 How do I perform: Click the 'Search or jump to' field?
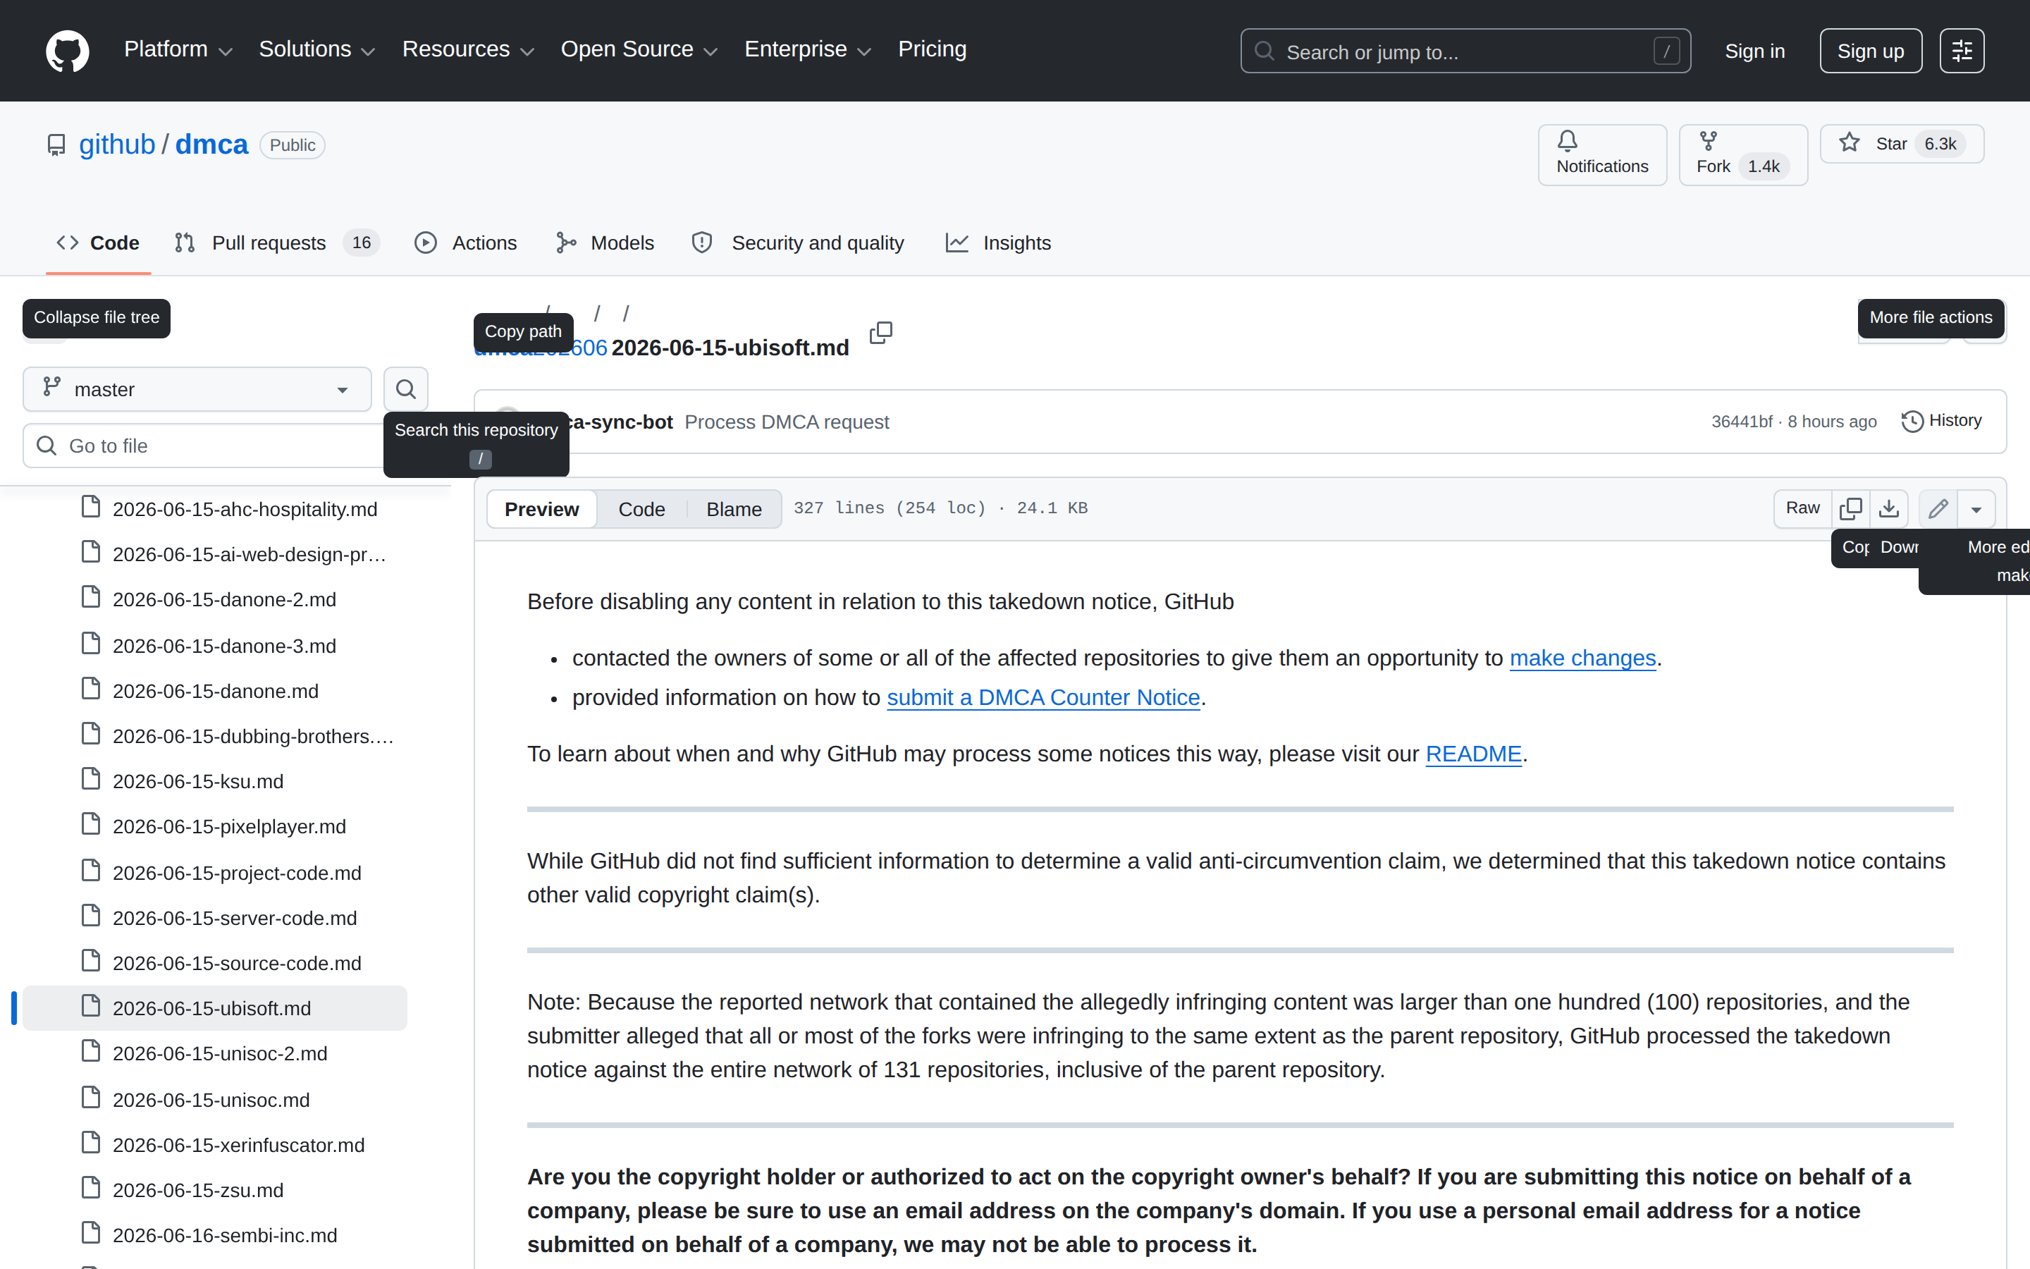(x=1465, y=51)
